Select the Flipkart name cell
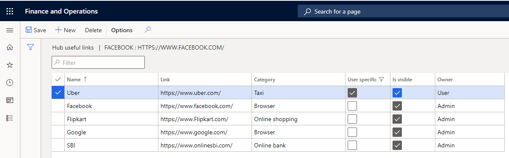The image size is (509, 158). pos(111,119)
